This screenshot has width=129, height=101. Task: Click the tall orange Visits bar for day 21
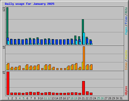(84, 58)
